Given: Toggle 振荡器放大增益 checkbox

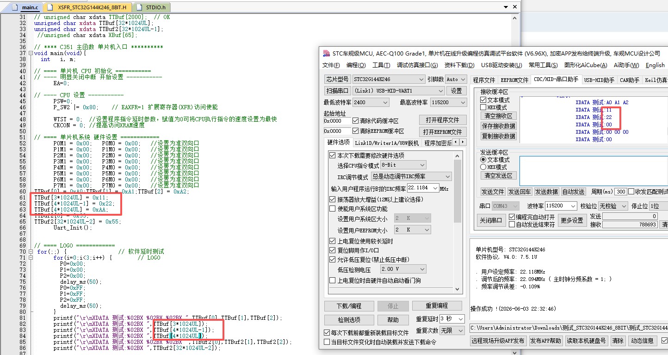Looking at the screenshot, I should coord(332,199).
